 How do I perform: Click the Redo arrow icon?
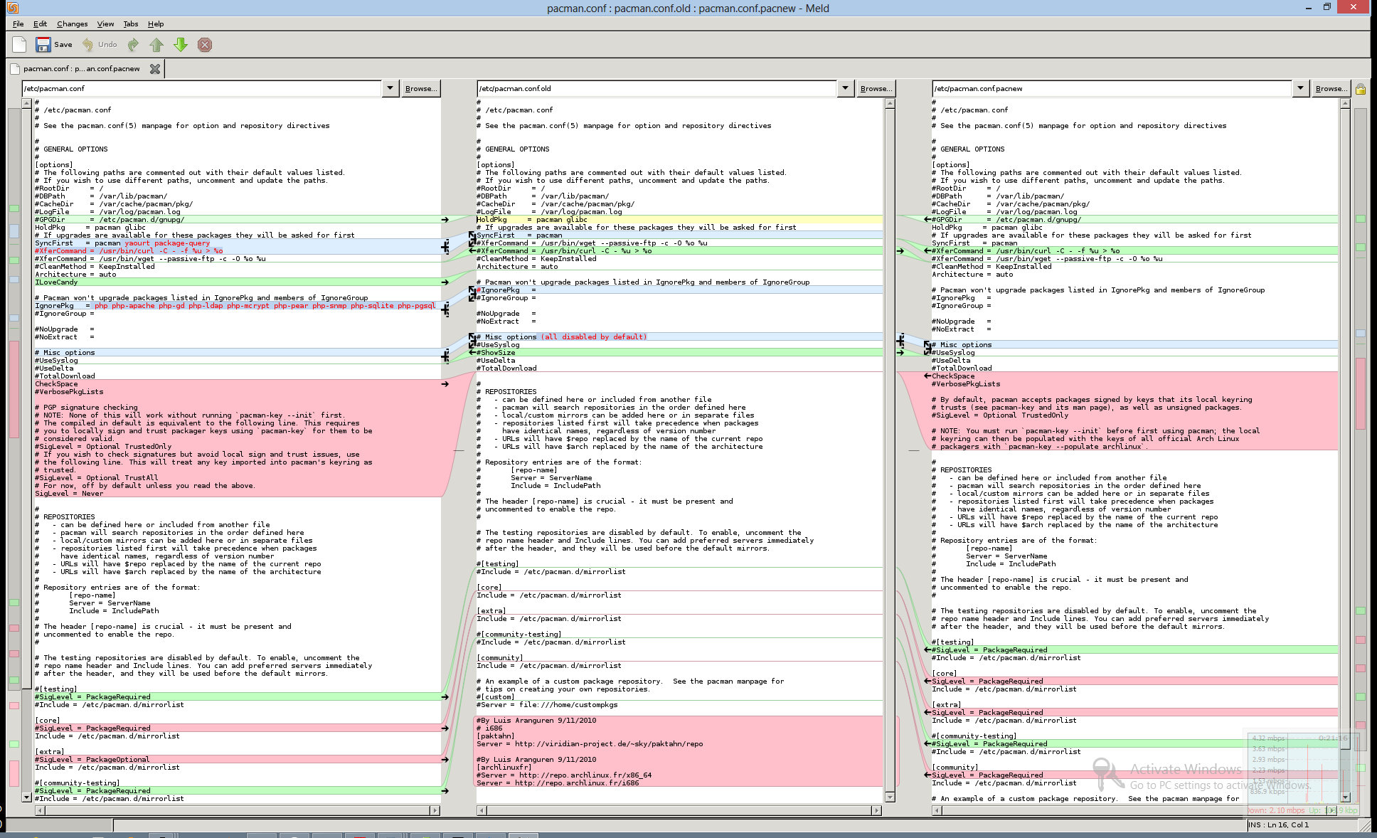click(x=133, y=45)
